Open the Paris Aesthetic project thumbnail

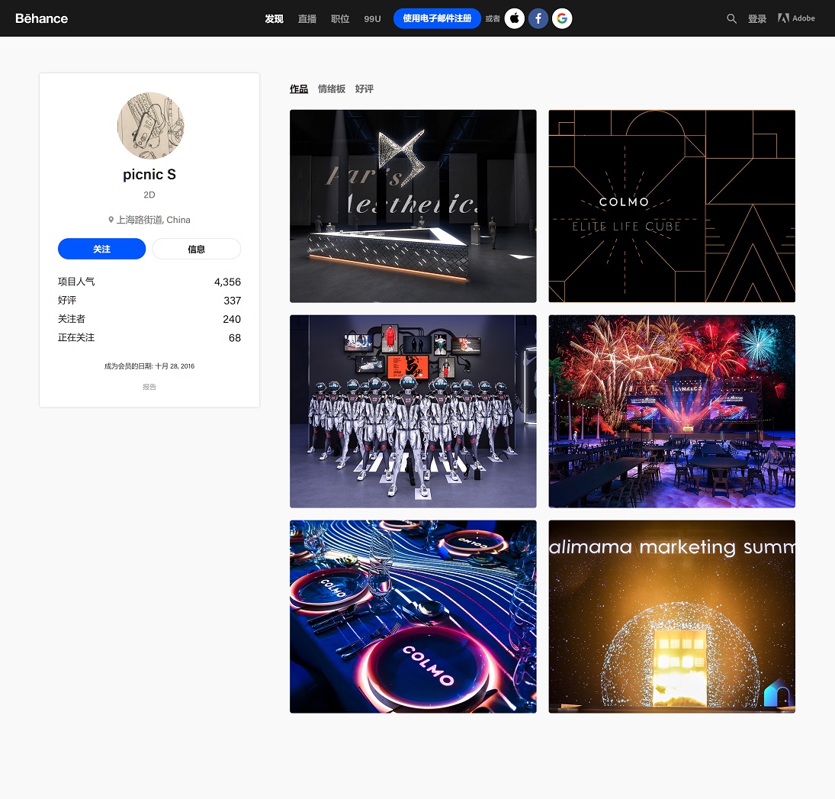click(x=413, y=206)
